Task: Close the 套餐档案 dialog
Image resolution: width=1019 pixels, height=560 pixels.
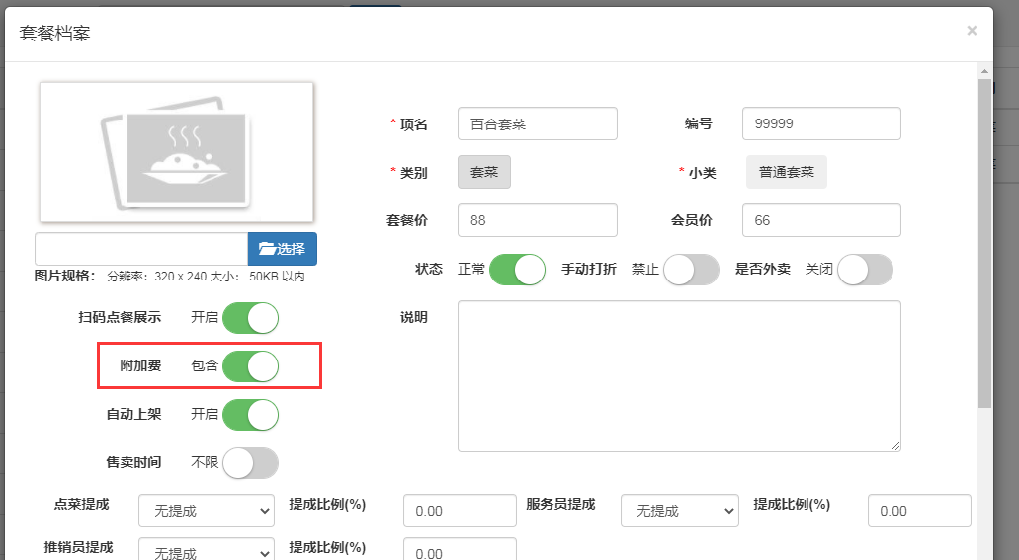Action: tap(972, 31)
